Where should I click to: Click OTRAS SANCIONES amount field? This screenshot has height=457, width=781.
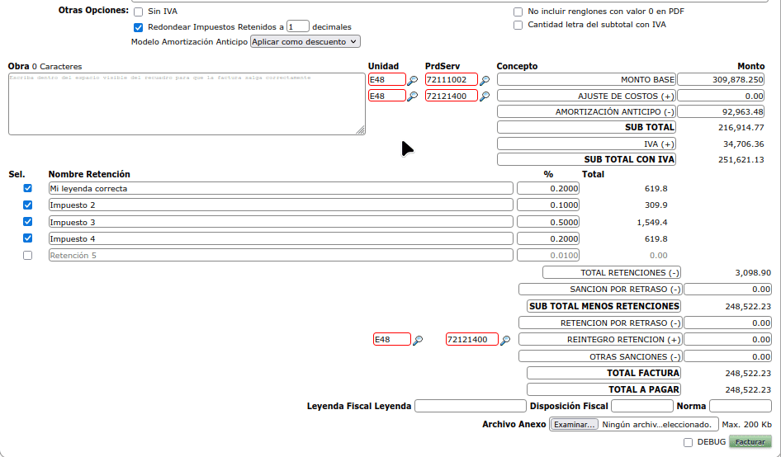pos(727,356)
